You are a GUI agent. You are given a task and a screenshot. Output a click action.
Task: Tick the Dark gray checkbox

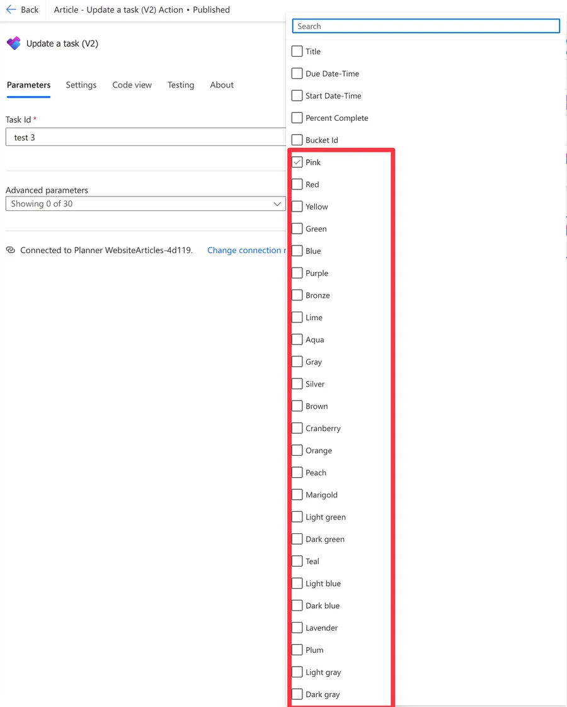[297, 694]
